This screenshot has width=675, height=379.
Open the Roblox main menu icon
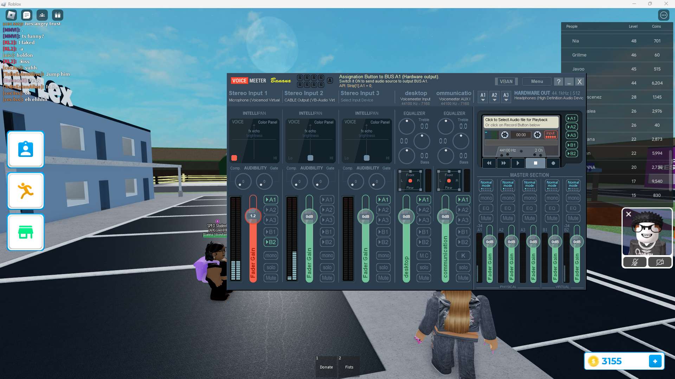click(x=11, y=15)
